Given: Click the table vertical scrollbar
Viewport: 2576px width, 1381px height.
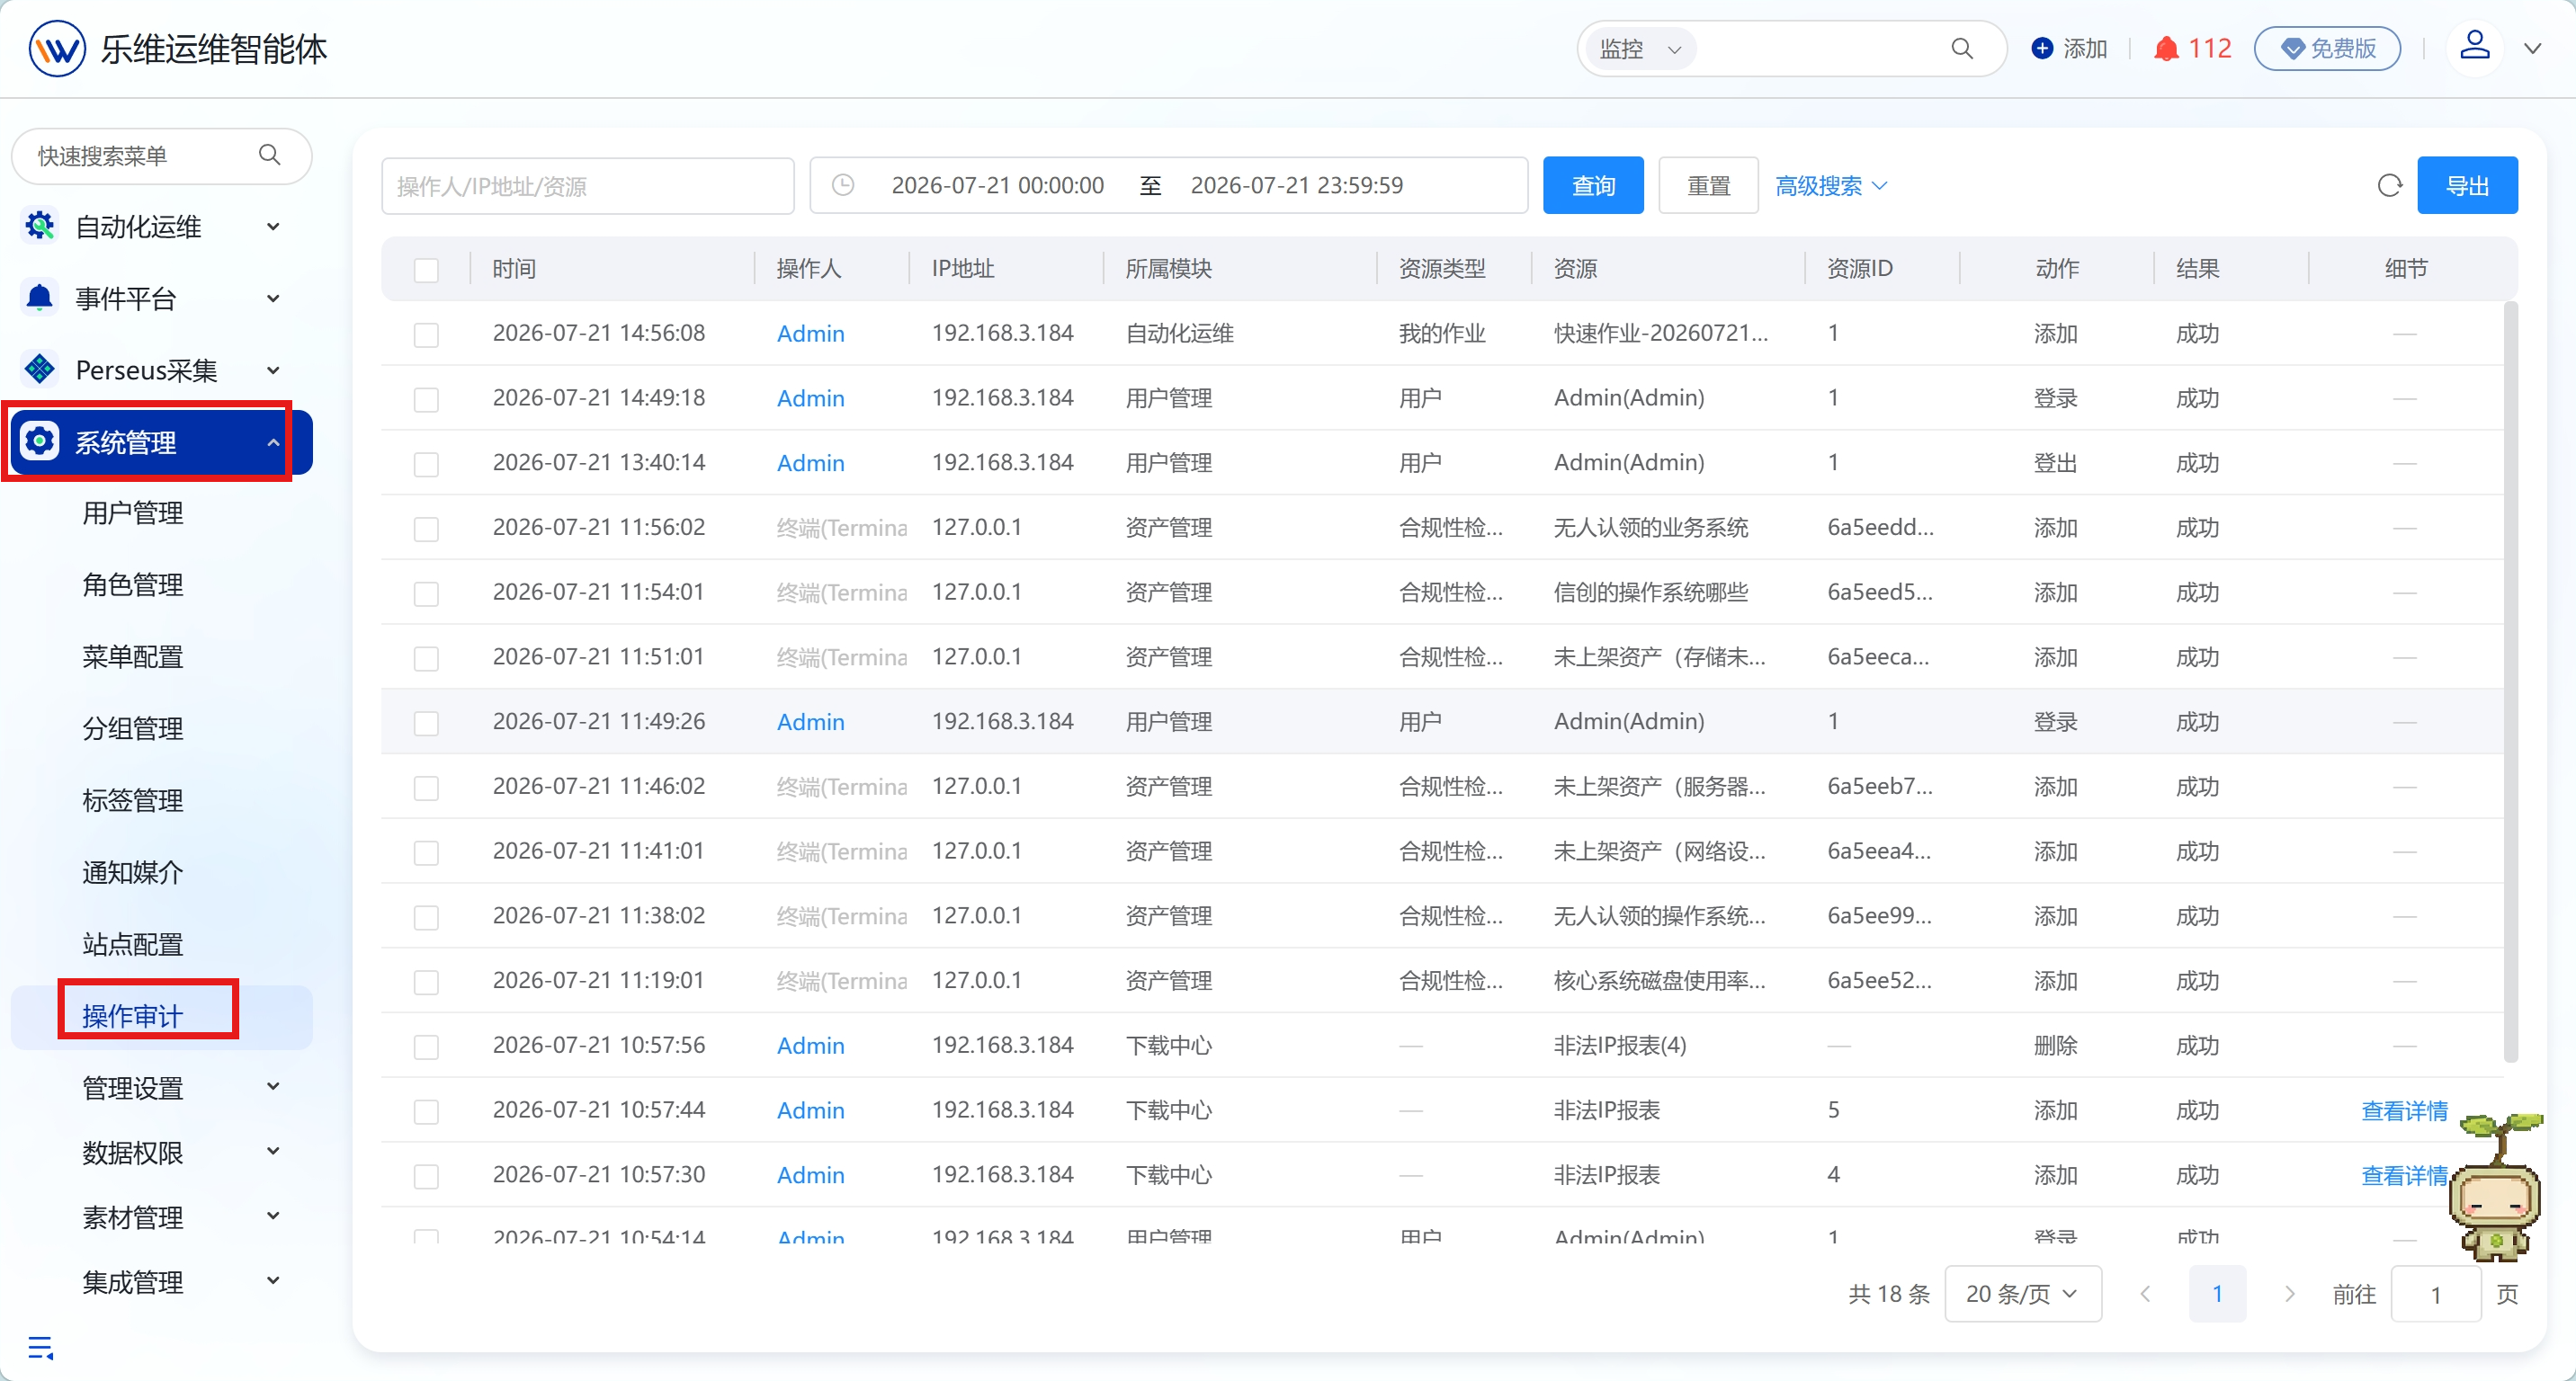Looking at the screenshot, I should click(x=2510, y=680).
